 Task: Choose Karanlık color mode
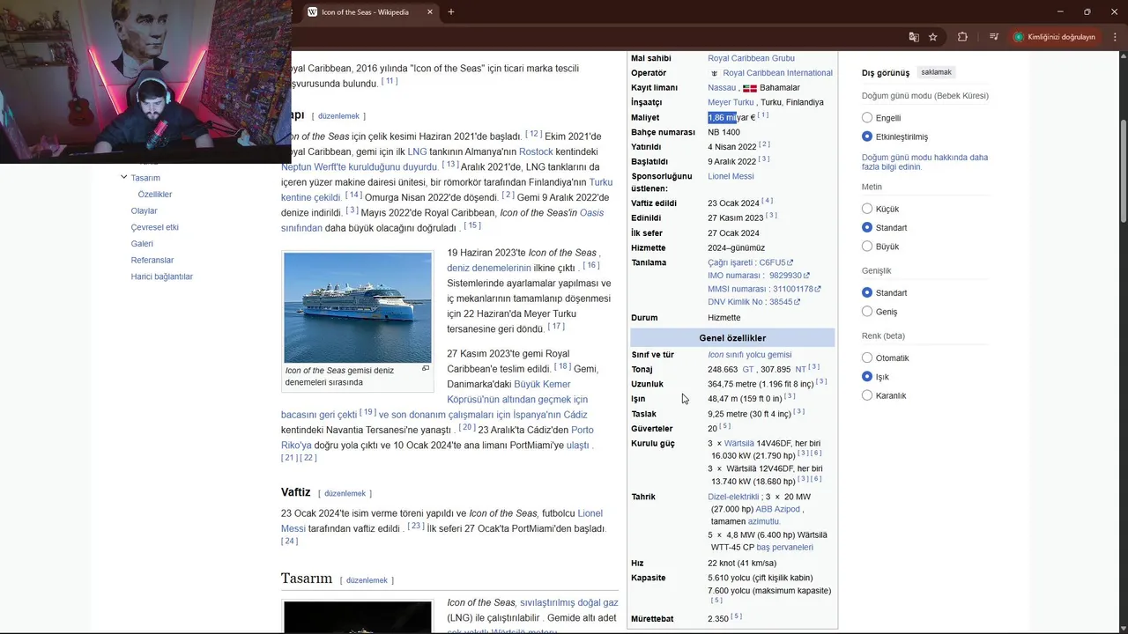tap(867, 395)
